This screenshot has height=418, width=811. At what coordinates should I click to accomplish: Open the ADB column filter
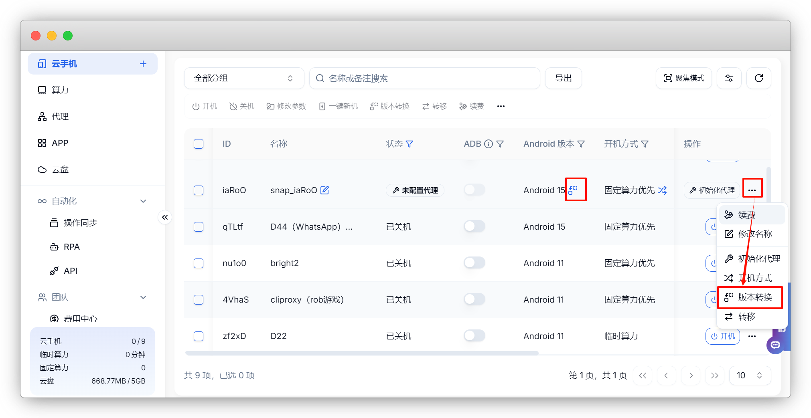[x=500, y=144]
